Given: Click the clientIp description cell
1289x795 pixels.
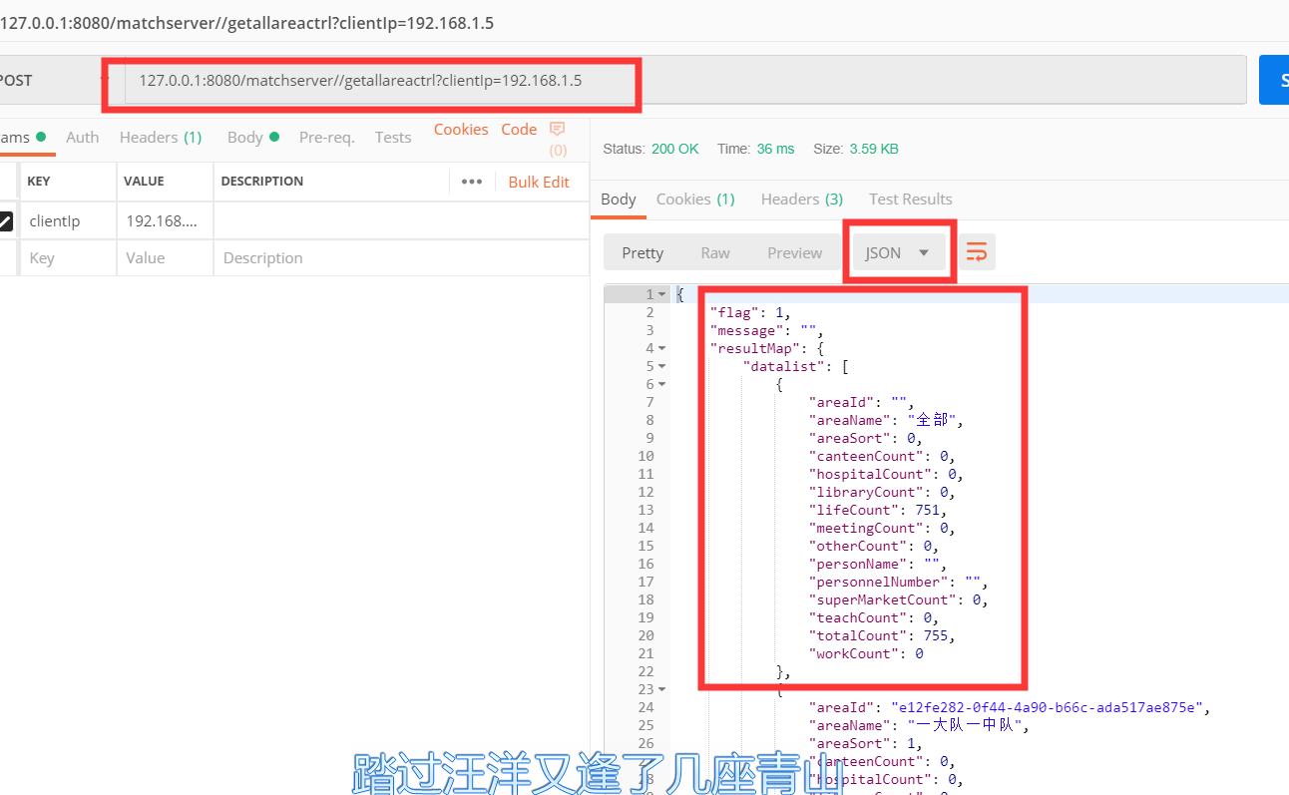Looking at the screenshot, I should 401,221.
